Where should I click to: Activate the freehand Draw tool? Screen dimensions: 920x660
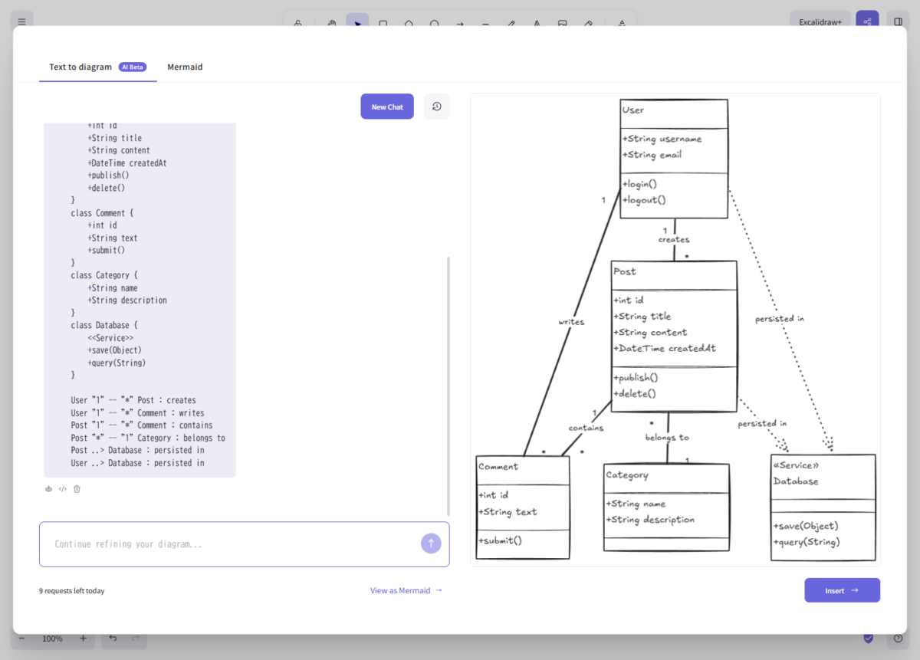click(x=511, y=24)
